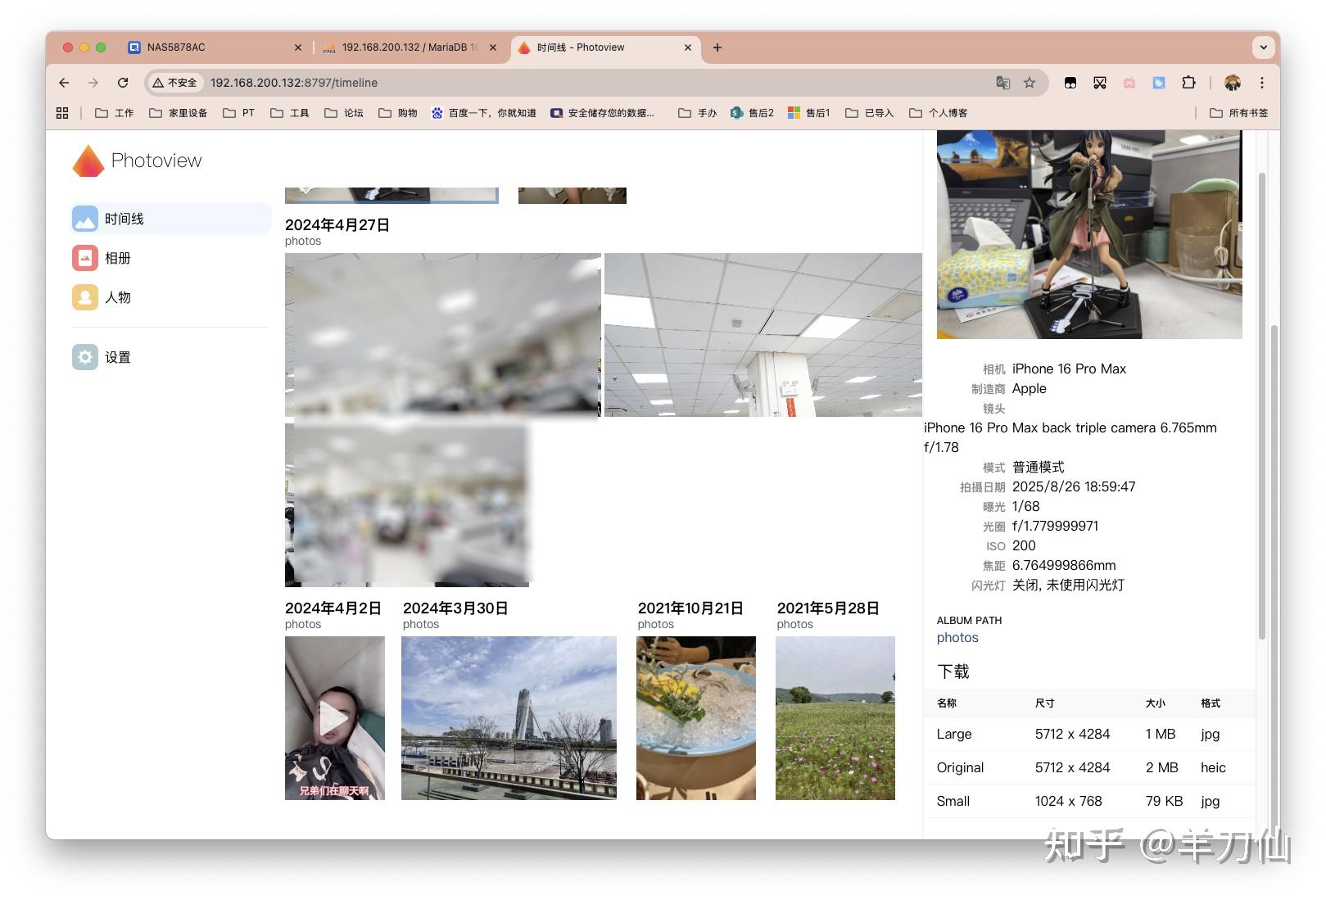Viewport: 1326px width, 900px height.
Task: Click the Photoview flame logo
Action: 87,160
